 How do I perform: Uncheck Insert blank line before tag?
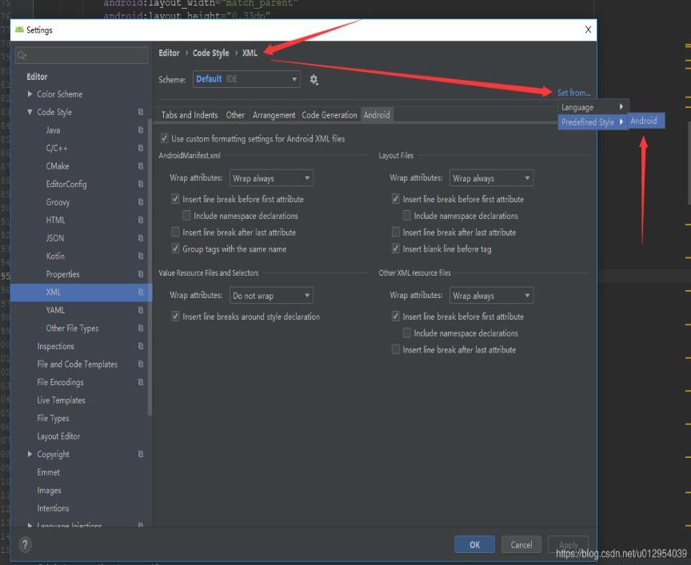click(395, 249)
